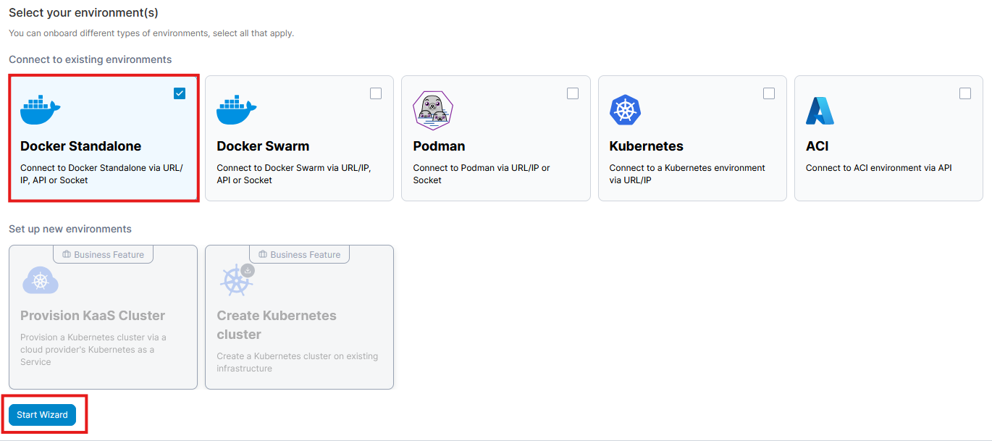Image resolution: width=992 pixels, height=441 pixels.
Task: Select the Kubernetes helm wheel icon
Action: [625, 109]
